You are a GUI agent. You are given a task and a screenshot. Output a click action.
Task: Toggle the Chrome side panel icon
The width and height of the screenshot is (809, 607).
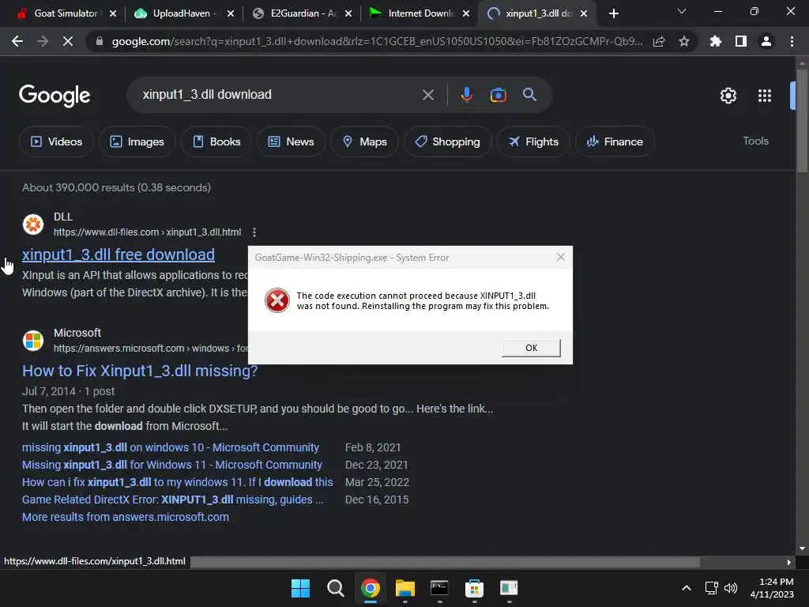pyautogui.click(x=741, y=41)
